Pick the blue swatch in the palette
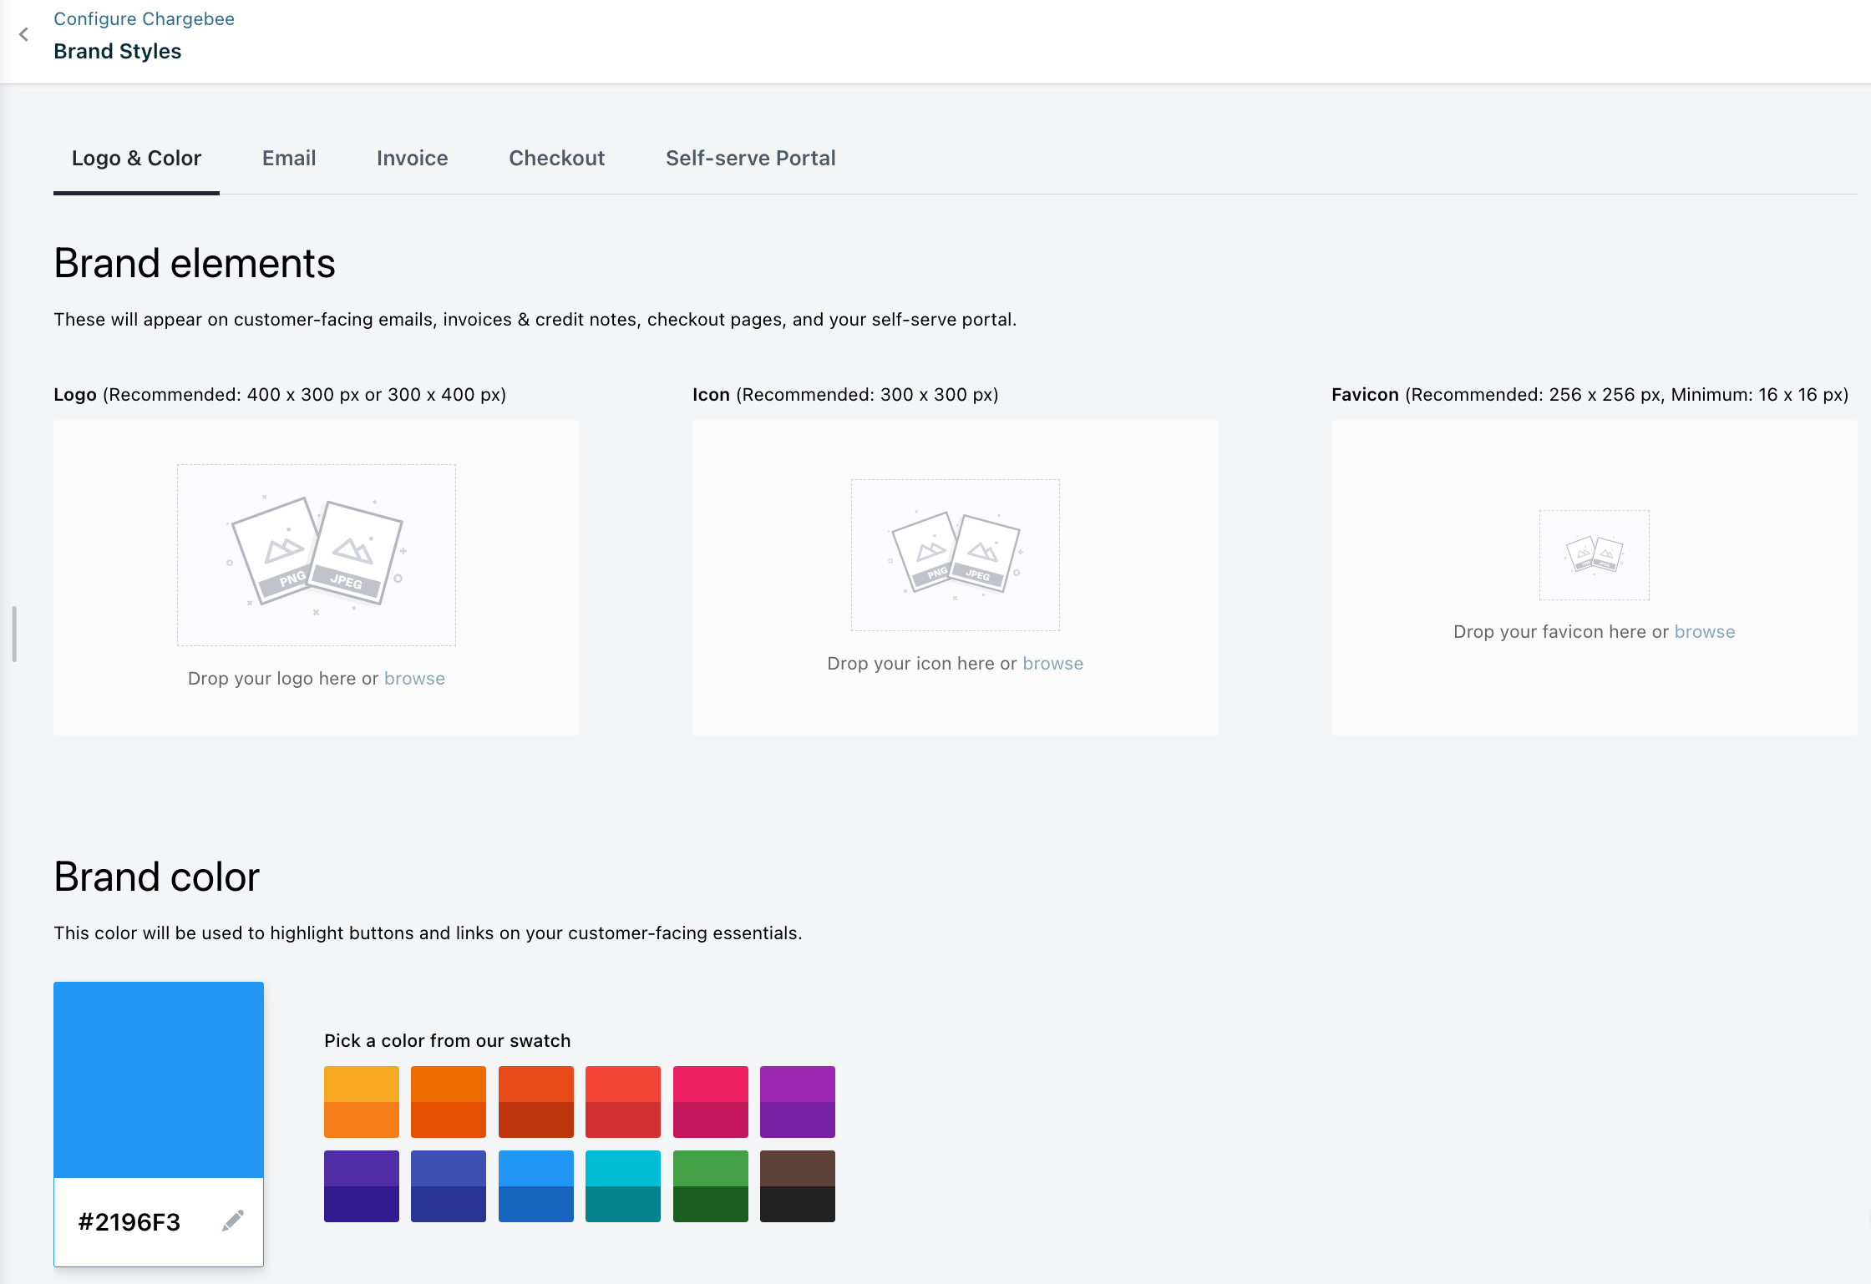 click(x=536, y=1186)
